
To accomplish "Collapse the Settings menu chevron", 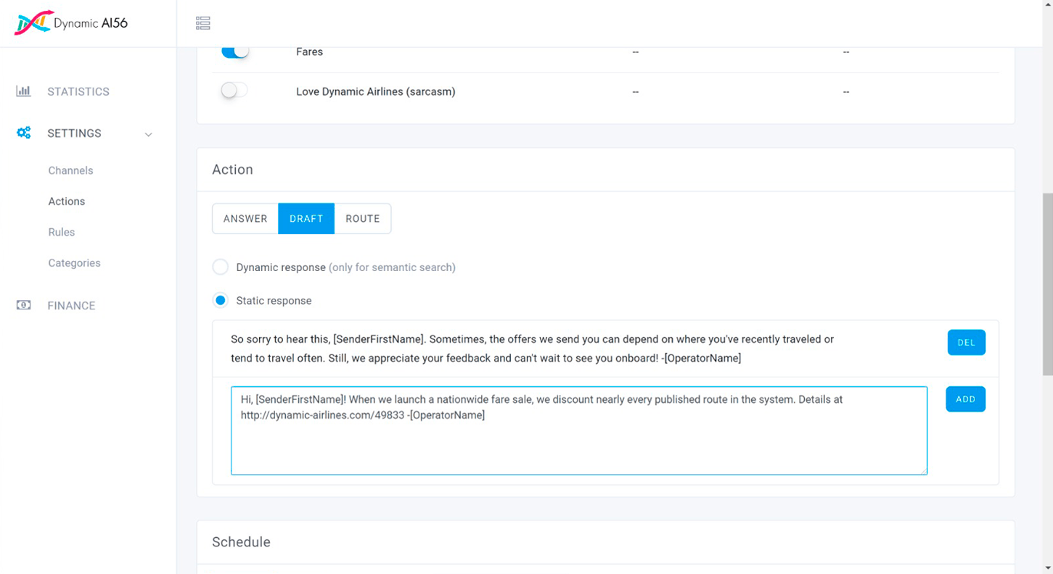I will 148,134.
